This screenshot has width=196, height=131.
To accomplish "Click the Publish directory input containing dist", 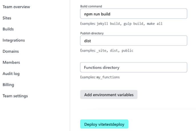I will click(133, 41).
